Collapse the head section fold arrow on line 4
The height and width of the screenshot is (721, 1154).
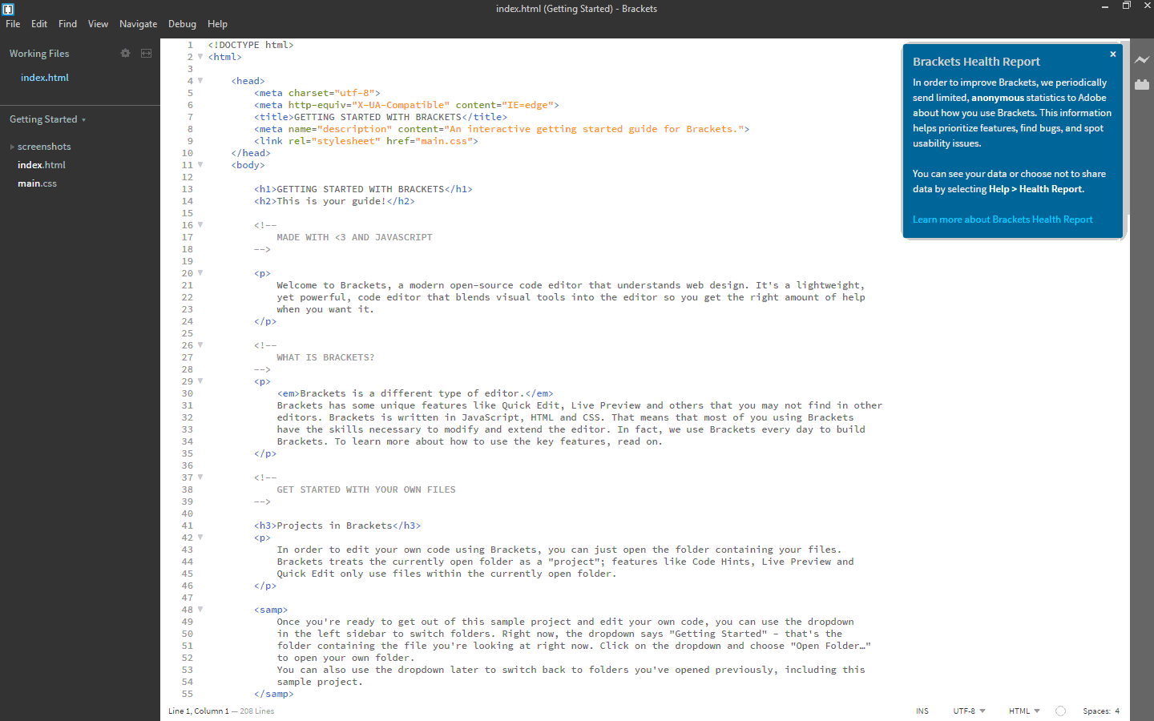(x=200, y=80)
